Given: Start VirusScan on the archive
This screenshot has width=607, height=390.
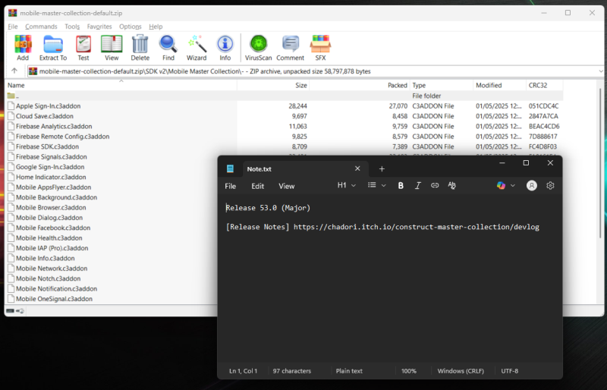Looking at the screenshot, I should (x=258, y=48).
